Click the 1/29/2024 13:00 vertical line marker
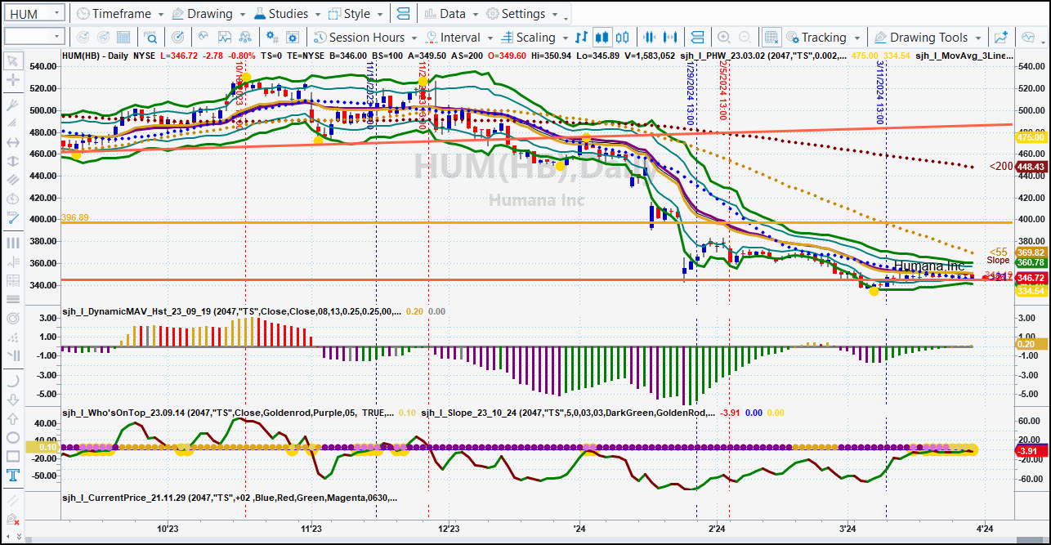Image resolution: width=1051 pixels, height=545 pixels. (691, 92)
